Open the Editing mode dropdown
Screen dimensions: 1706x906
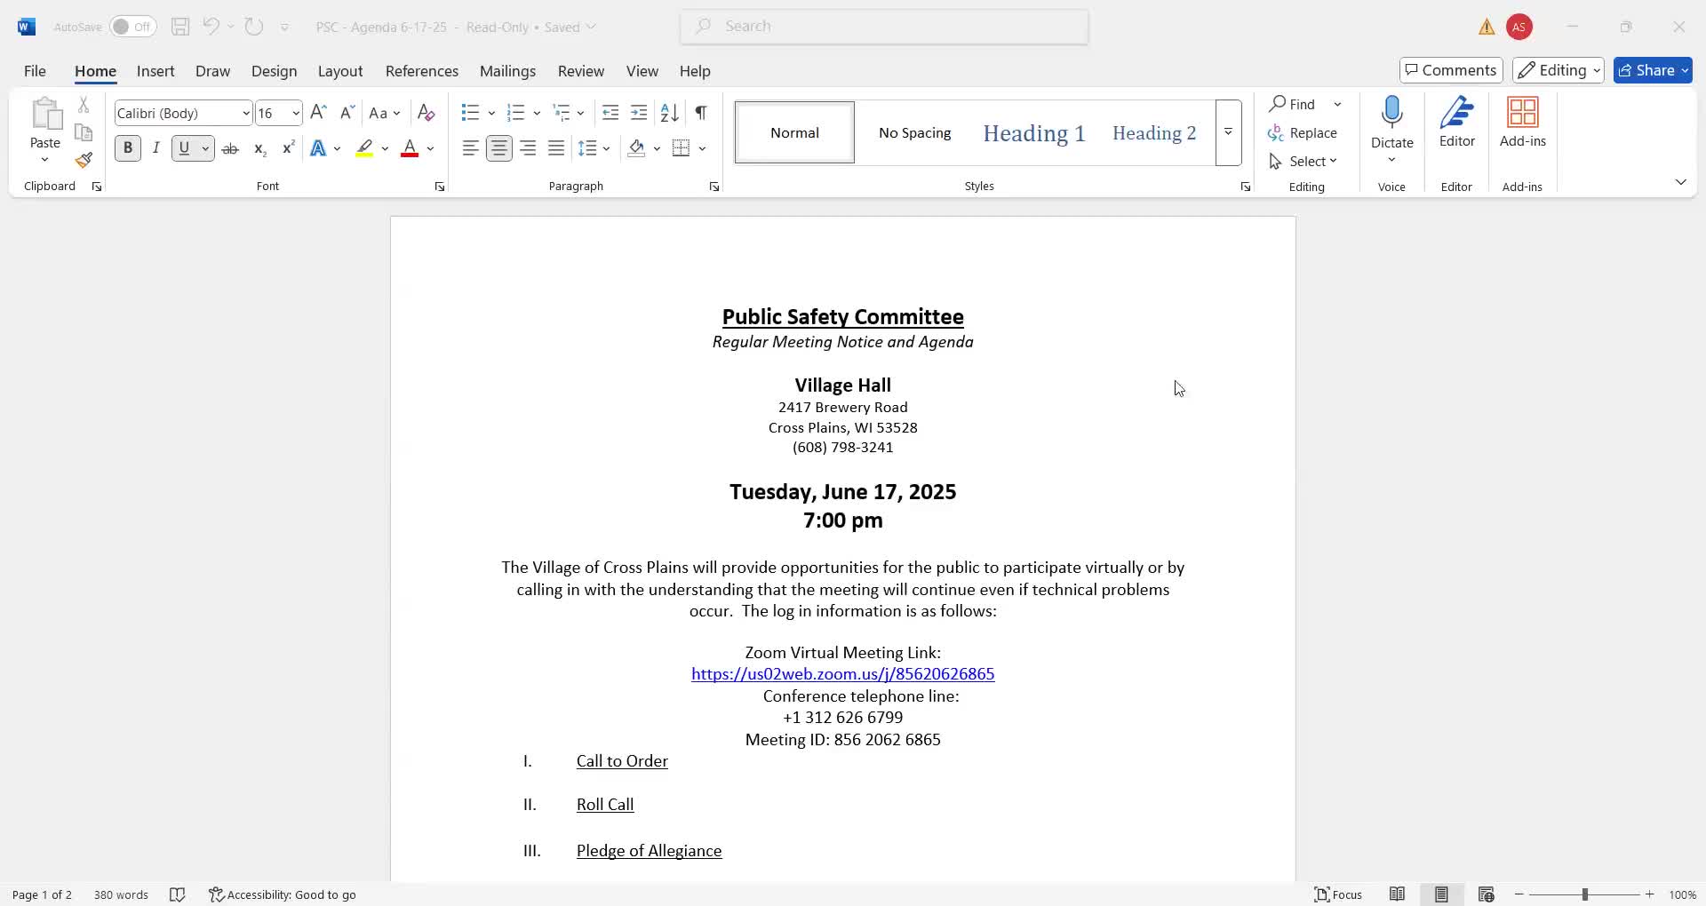1559,70
